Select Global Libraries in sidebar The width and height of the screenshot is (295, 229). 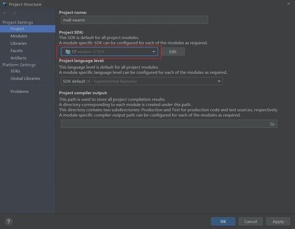pyautogui.click(x=25, y=78)
